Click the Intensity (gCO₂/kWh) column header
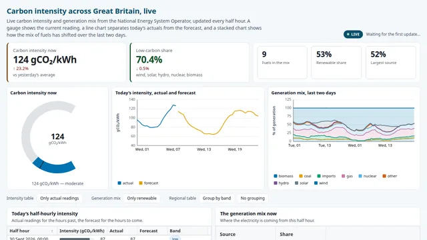Image resolution: width=427 pixels, height=240 pixels. point(82,231)
